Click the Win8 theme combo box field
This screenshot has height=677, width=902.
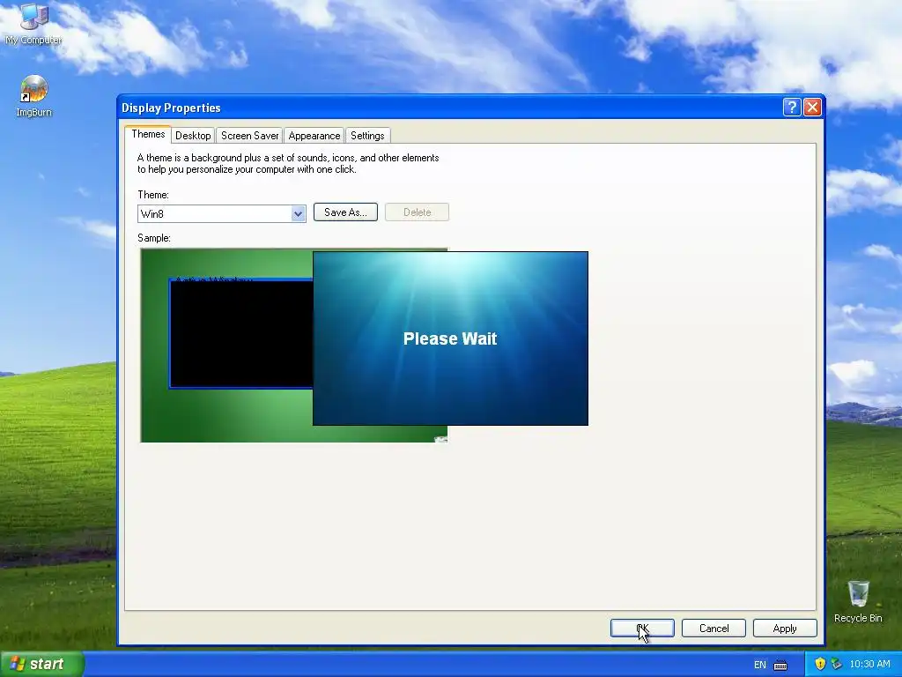click(221, 213)
